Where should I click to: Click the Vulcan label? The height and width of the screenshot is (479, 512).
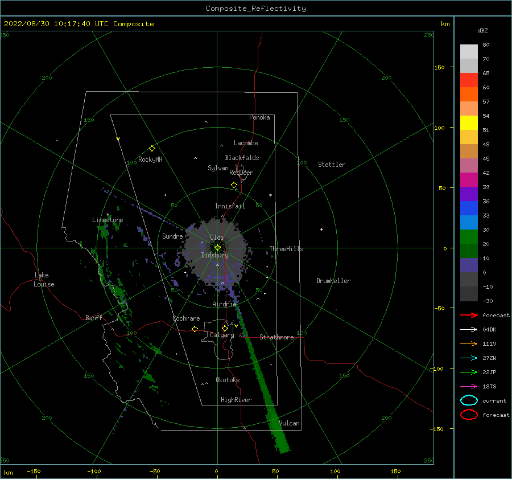coord(290,423)
